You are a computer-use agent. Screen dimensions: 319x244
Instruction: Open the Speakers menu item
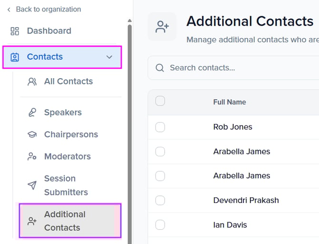coord(63,112)
